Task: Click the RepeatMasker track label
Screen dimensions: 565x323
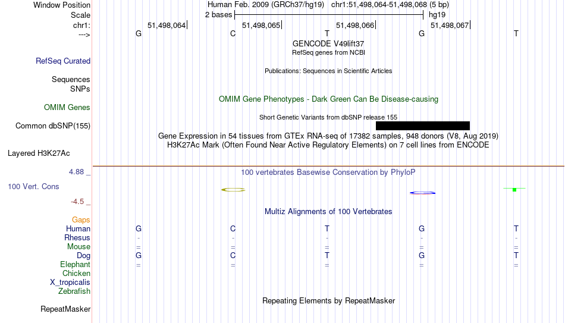Action: [x=65, y=309]
